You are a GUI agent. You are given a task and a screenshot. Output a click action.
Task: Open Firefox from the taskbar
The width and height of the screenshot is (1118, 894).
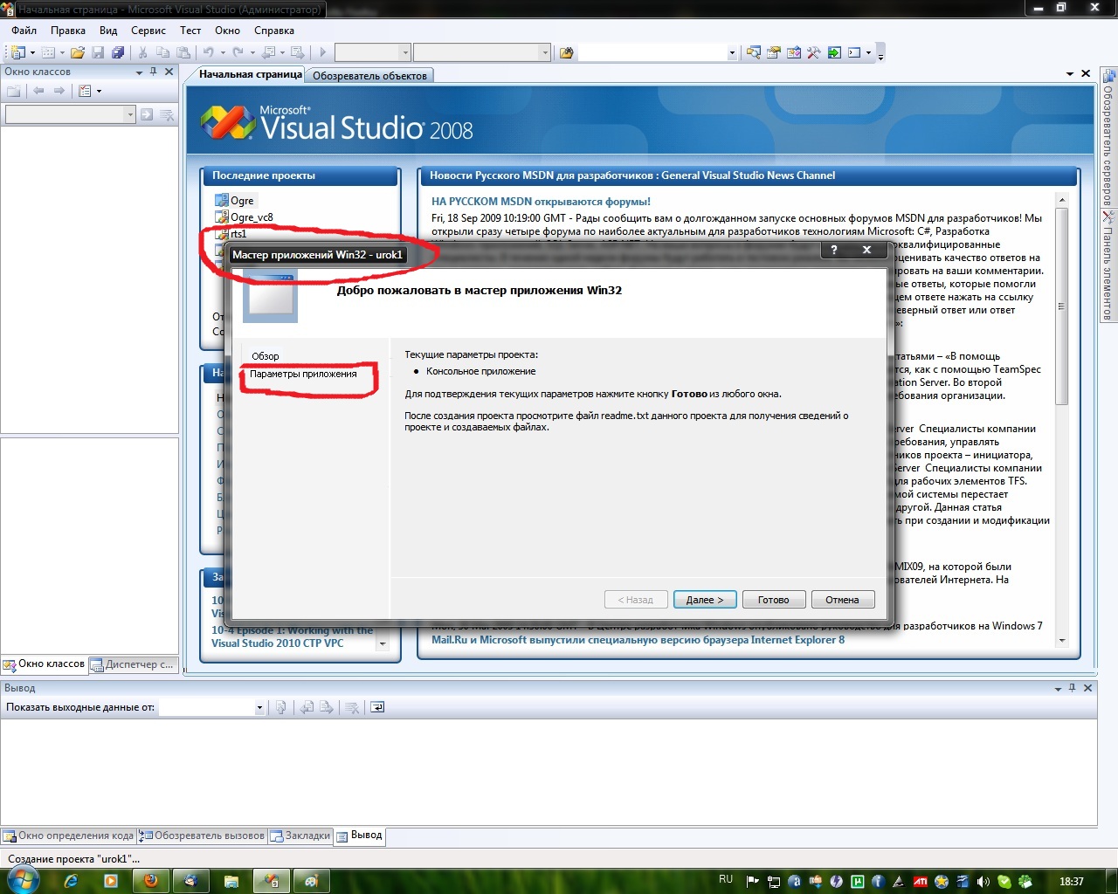pyautogui.click(x=151, y=881)
